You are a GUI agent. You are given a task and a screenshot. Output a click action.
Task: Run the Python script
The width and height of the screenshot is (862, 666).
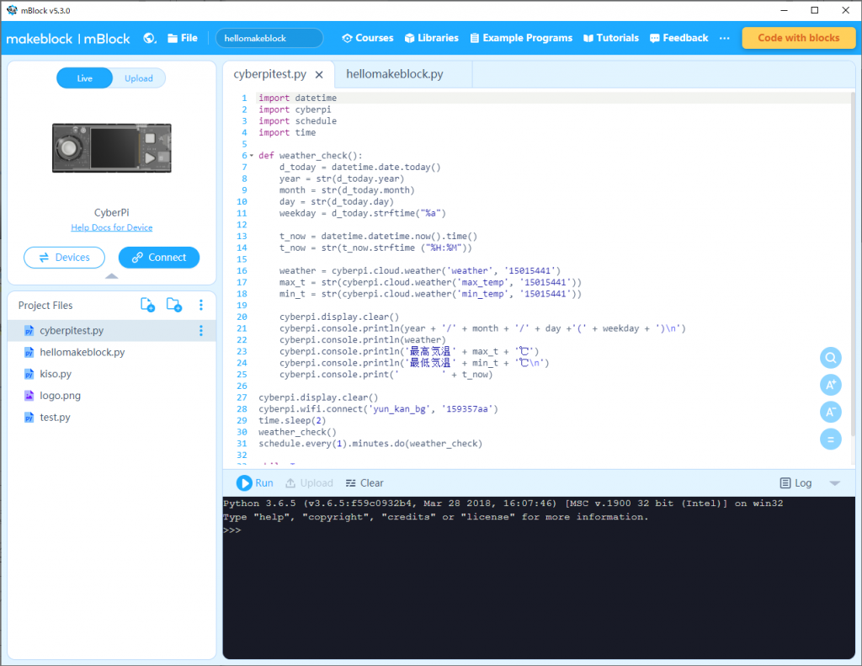click(255, 482)
